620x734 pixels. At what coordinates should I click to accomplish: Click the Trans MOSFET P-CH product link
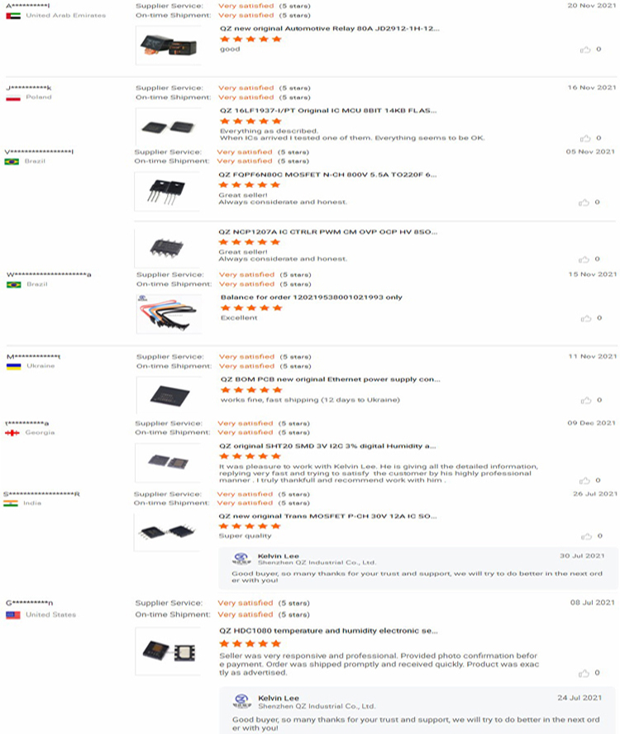[x=327, y=516]
